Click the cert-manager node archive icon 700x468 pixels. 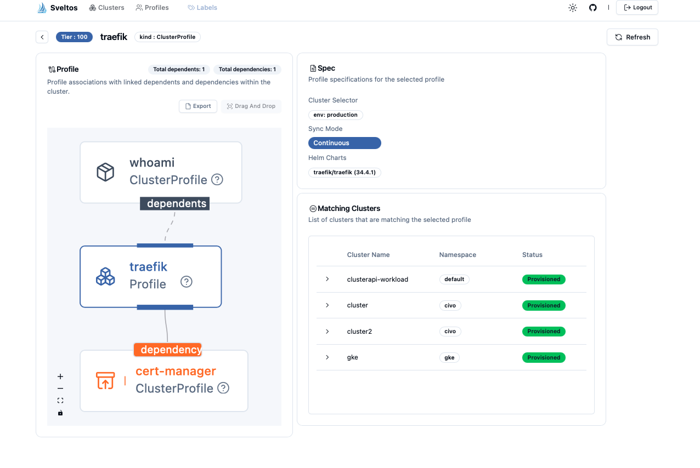pyautogui.click(x=105, y=380)
